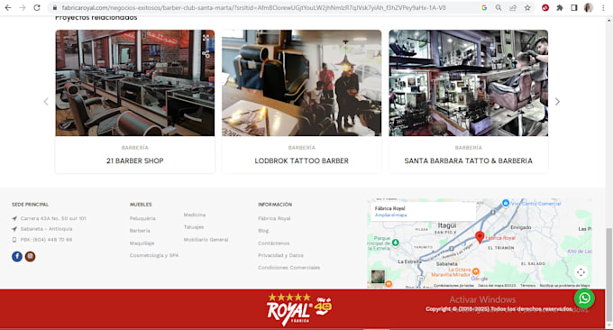Show previous related projects with left arrow

pos(46,102)
